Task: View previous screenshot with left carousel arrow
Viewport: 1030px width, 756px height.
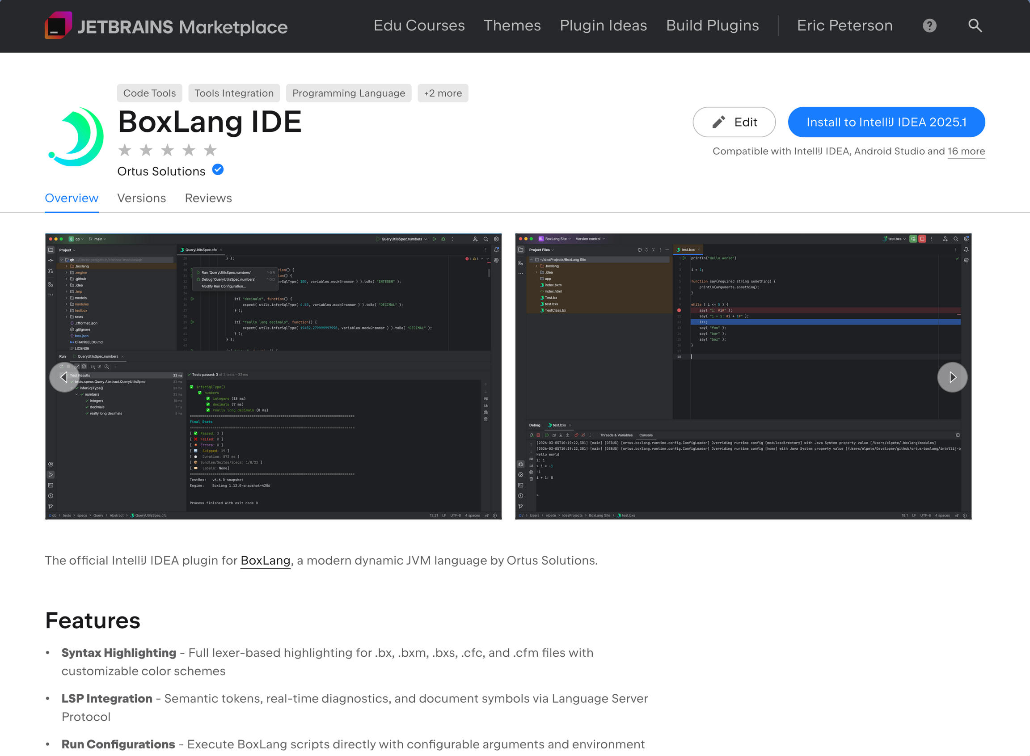Action: (63, 377)
